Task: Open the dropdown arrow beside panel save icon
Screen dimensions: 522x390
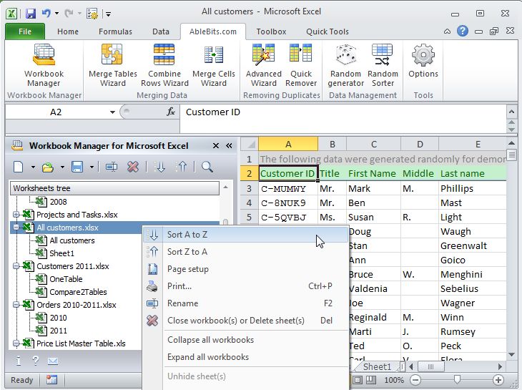Action: pos(92,167)
